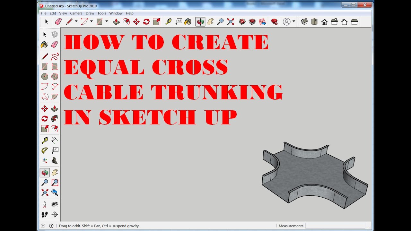This screenshot has width=411, height=231.
Task: Click Share Component icon in top toolbar
Action: click(x=262, y=22)
